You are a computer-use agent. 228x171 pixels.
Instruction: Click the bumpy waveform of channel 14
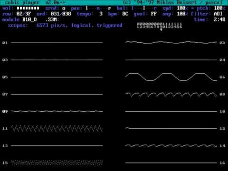pos(171,146)
